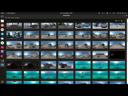Open the fifth thumbnail in the top row

pos(83,26)
